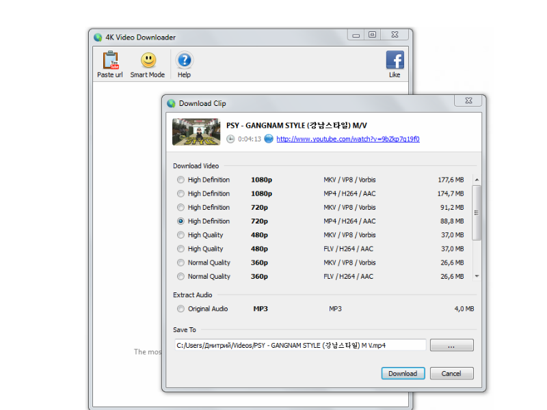Click the globe icon before the YouTube link
This screenshot has height=410, width=547.
[x=269, y=139]
